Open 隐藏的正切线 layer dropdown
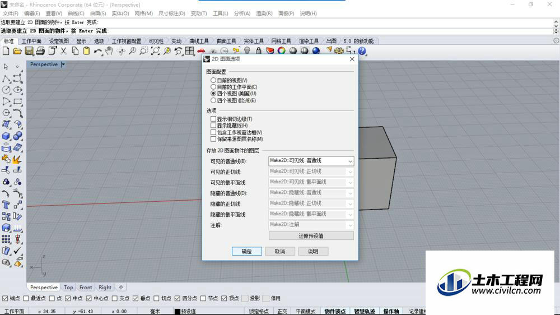 coord(311,204)
